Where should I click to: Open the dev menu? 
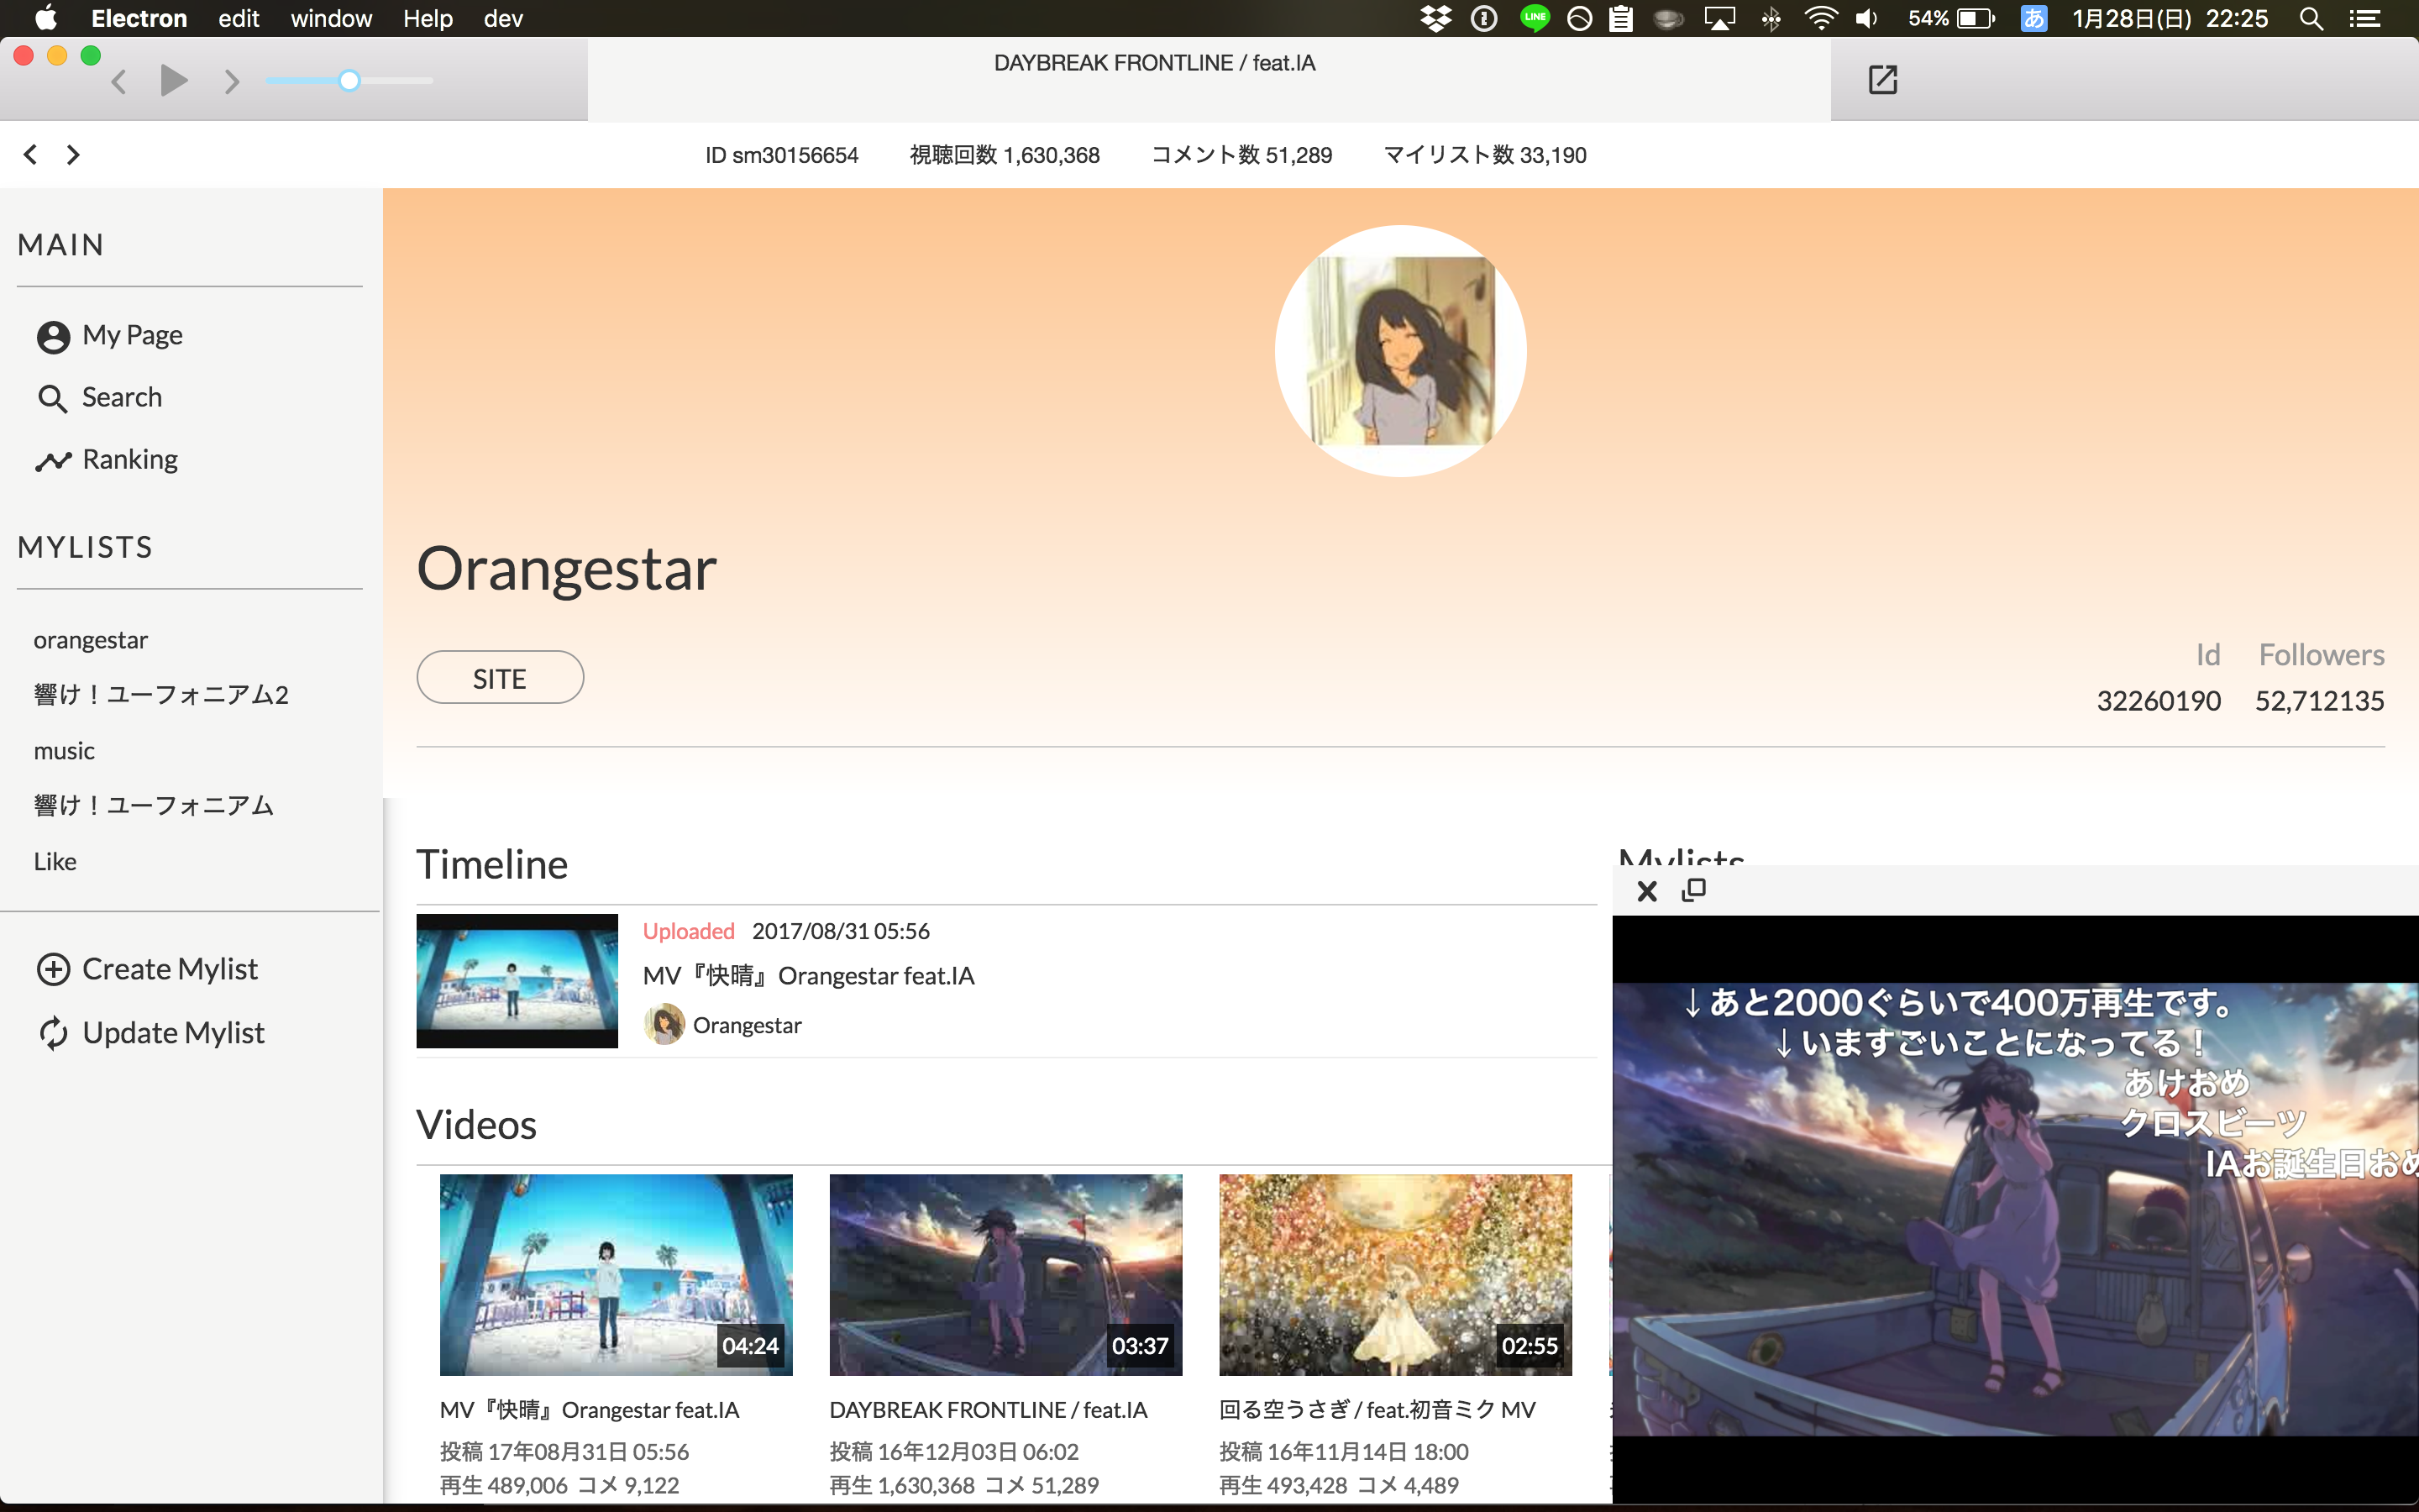pyautogui.click(x=503, y=18)
